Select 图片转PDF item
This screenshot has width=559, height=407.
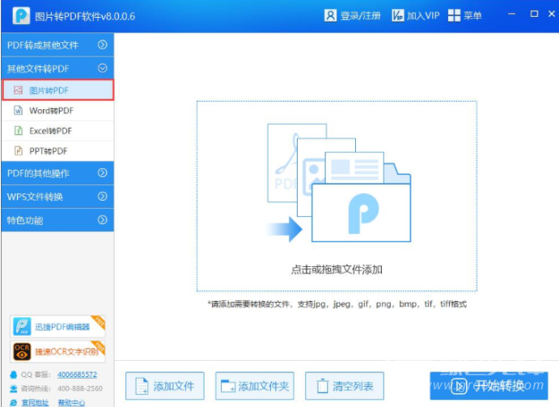coord(58,90)
